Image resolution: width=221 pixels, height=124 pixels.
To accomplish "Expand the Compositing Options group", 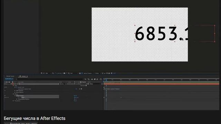I will pyautogui.click(x=17, y=99).
